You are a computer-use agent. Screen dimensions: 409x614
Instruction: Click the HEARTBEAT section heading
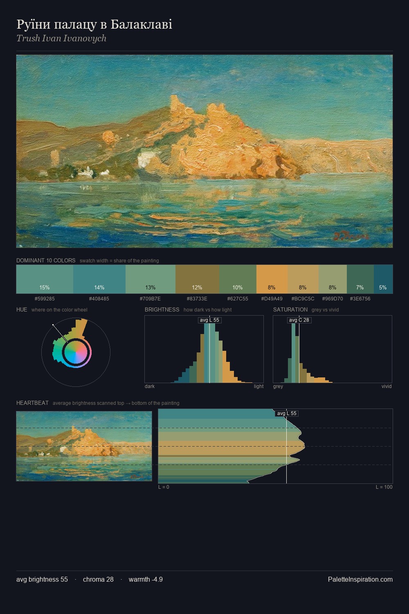click(x=32, y=403)
